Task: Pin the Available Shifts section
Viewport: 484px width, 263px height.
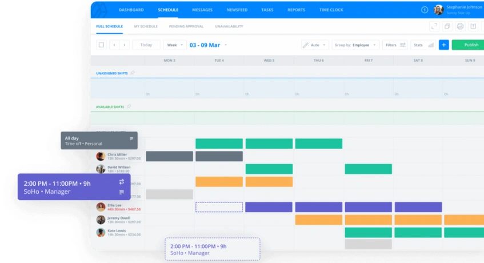Action: pyautogui.click(x=129, y=106)
